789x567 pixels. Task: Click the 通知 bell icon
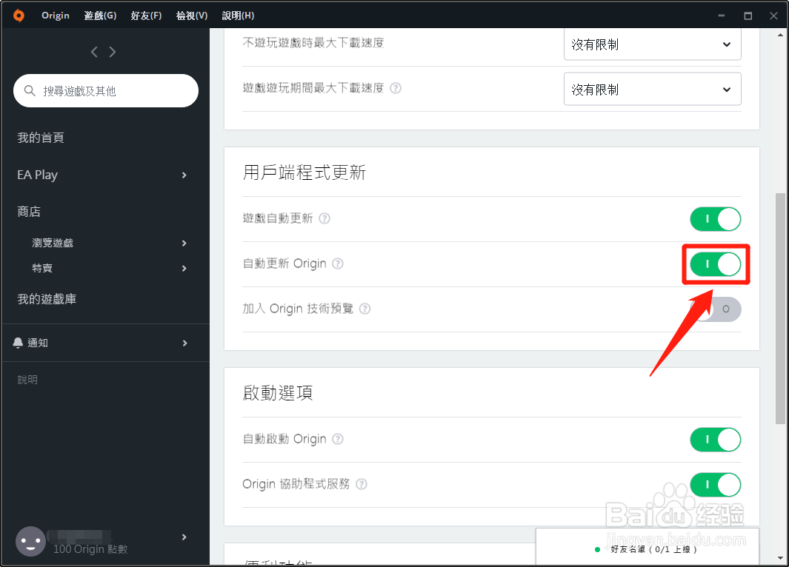click(x=18, y=343)
